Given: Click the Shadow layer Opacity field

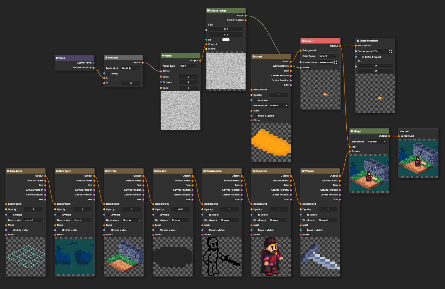Looking at the screenshot, I should [x=181, y=209].
